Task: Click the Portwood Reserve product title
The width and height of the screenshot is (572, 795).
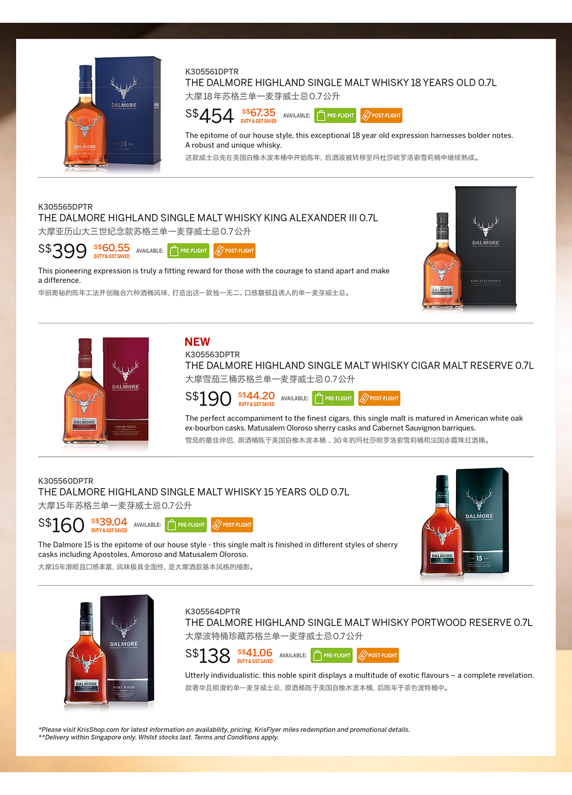Action: [359, 623]
